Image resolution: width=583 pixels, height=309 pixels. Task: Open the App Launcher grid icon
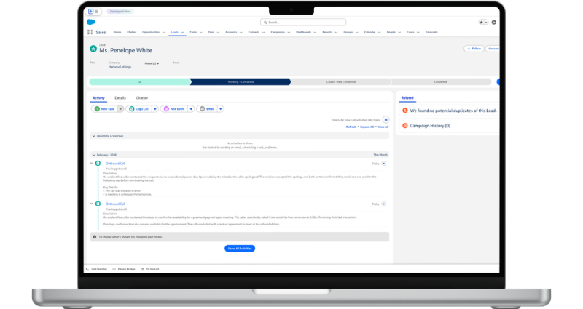coord(90,32)
